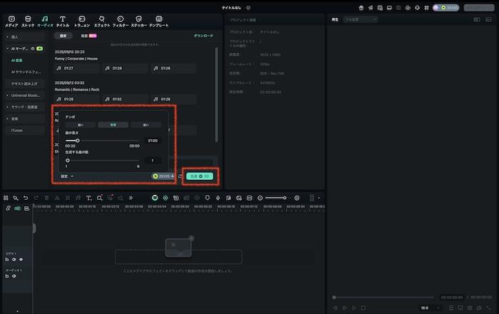Click the undo arrow in timeline toolbar
Image resolution: width=499 pixels, height=314 pixels.
(x=26, y=198)
